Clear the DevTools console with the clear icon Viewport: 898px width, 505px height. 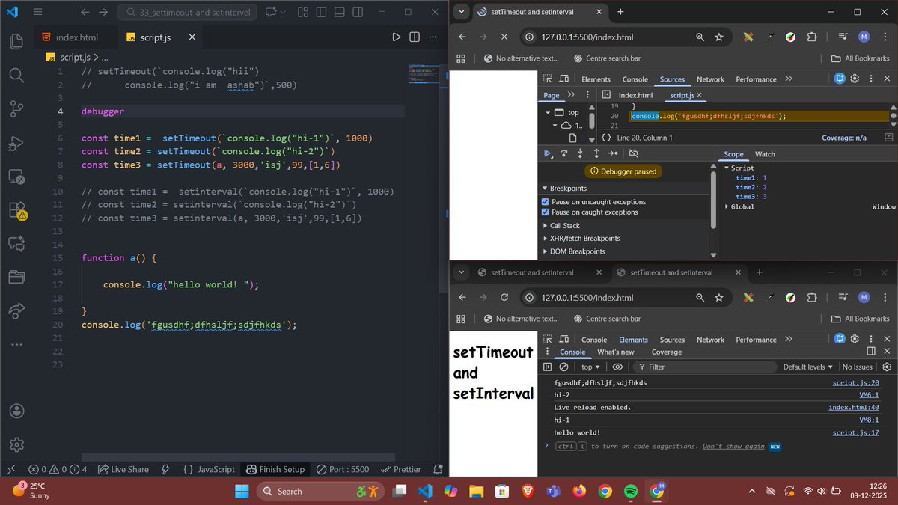click(563, 367)
